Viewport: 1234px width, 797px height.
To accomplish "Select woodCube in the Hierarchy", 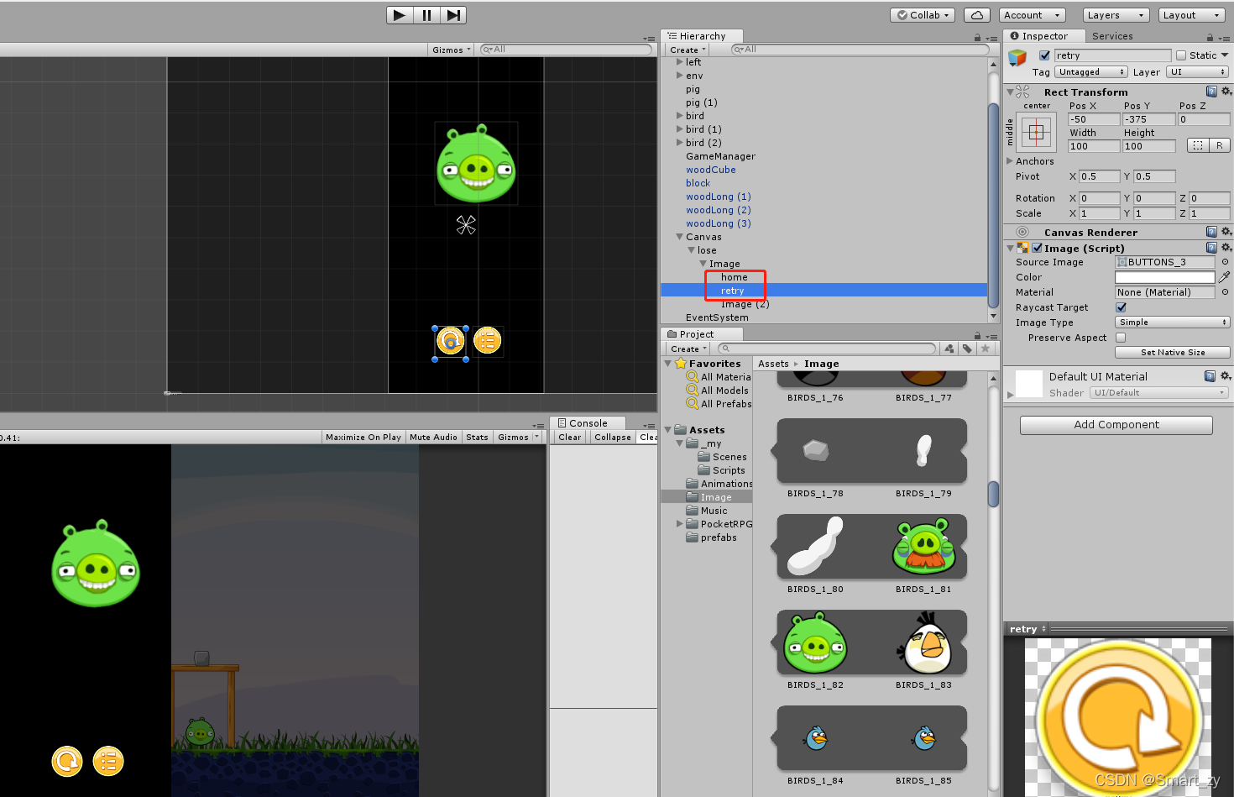I will pyautogui.click(x=710, y=170).
